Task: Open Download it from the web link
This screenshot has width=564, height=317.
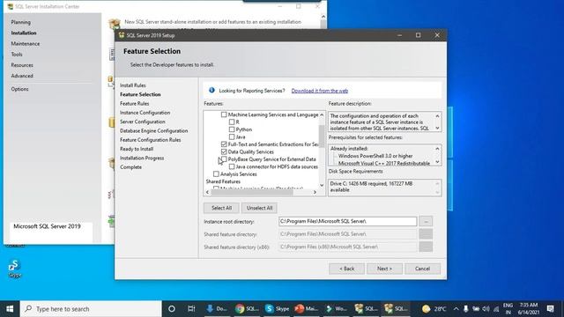Action: [319, 91]
